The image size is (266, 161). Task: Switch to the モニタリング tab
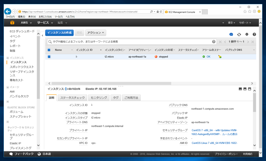click(99, 98)
